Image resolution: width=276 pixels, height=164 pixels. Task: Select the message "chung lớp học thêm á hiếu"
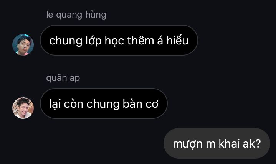[119, 40]
